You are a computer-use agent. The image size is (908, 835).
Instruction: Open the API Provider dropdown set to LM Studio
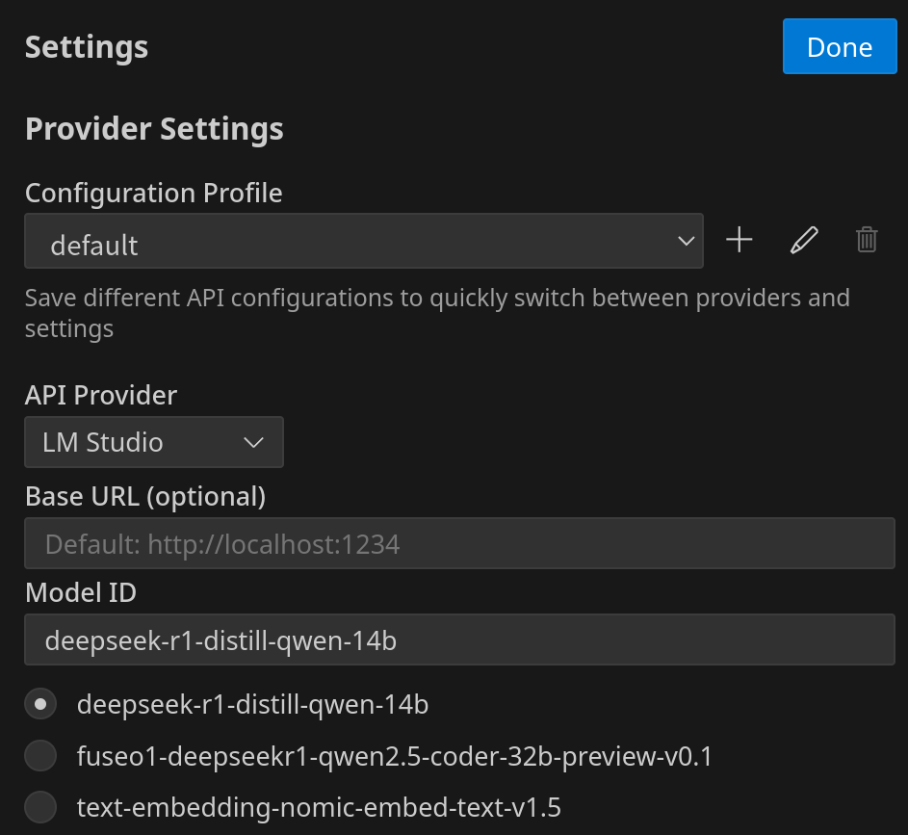(154, 442)
